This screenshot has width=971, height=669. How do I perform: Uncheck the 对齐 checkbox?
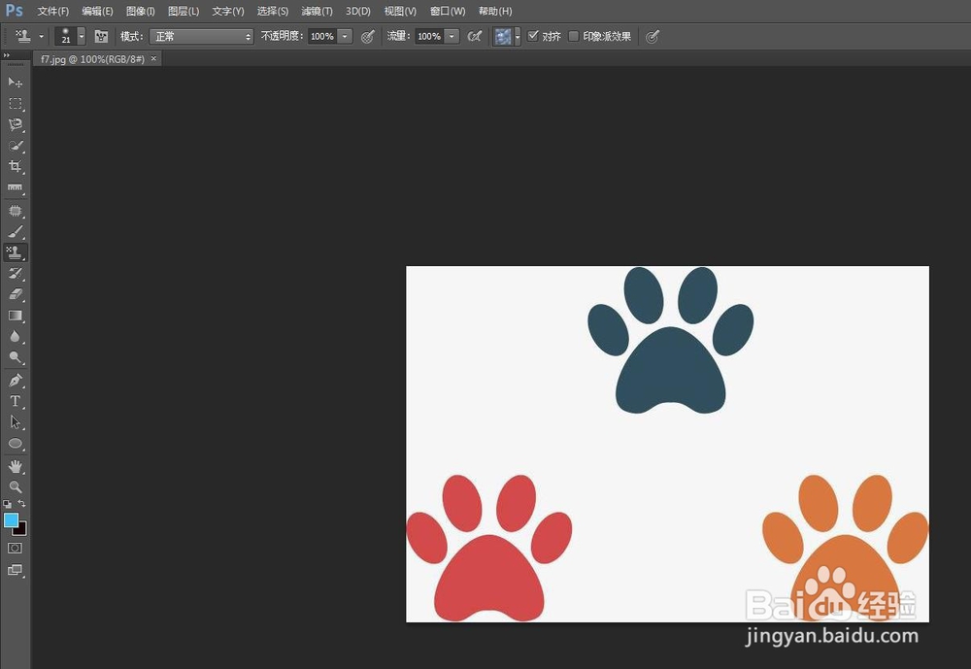(532, 36)
